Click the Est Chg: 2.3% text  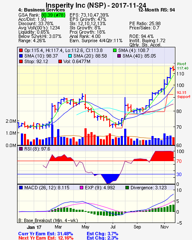pyautogui.click(x=102, y=238)
